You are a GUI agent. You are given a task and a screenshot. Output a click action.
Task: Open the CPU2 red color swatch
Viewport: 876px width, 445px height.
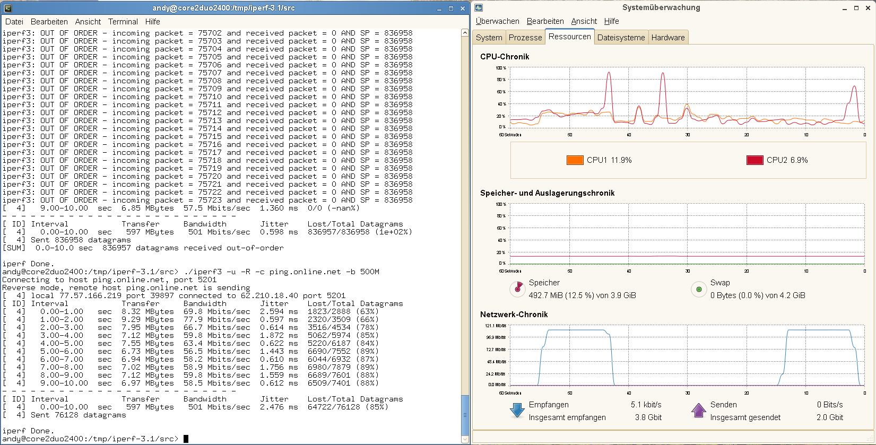(x=754, y=160)
